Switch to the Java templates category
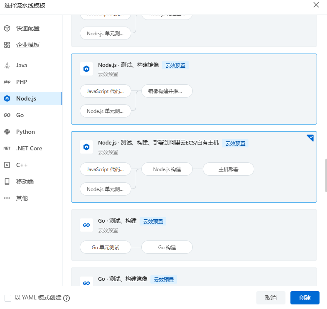Image resolution: width=327 pixels, height=309 pixels. (x=31, y=65)
